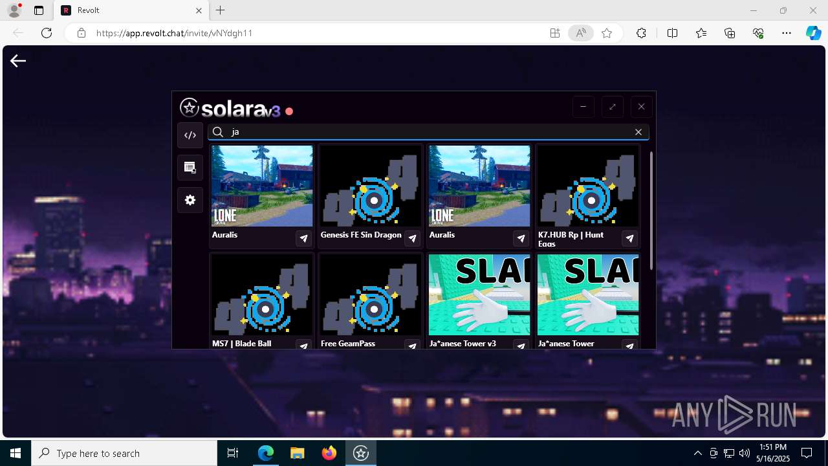Open Edge profile avatar
The image size is (828, 466).
(x=14, y=10)
